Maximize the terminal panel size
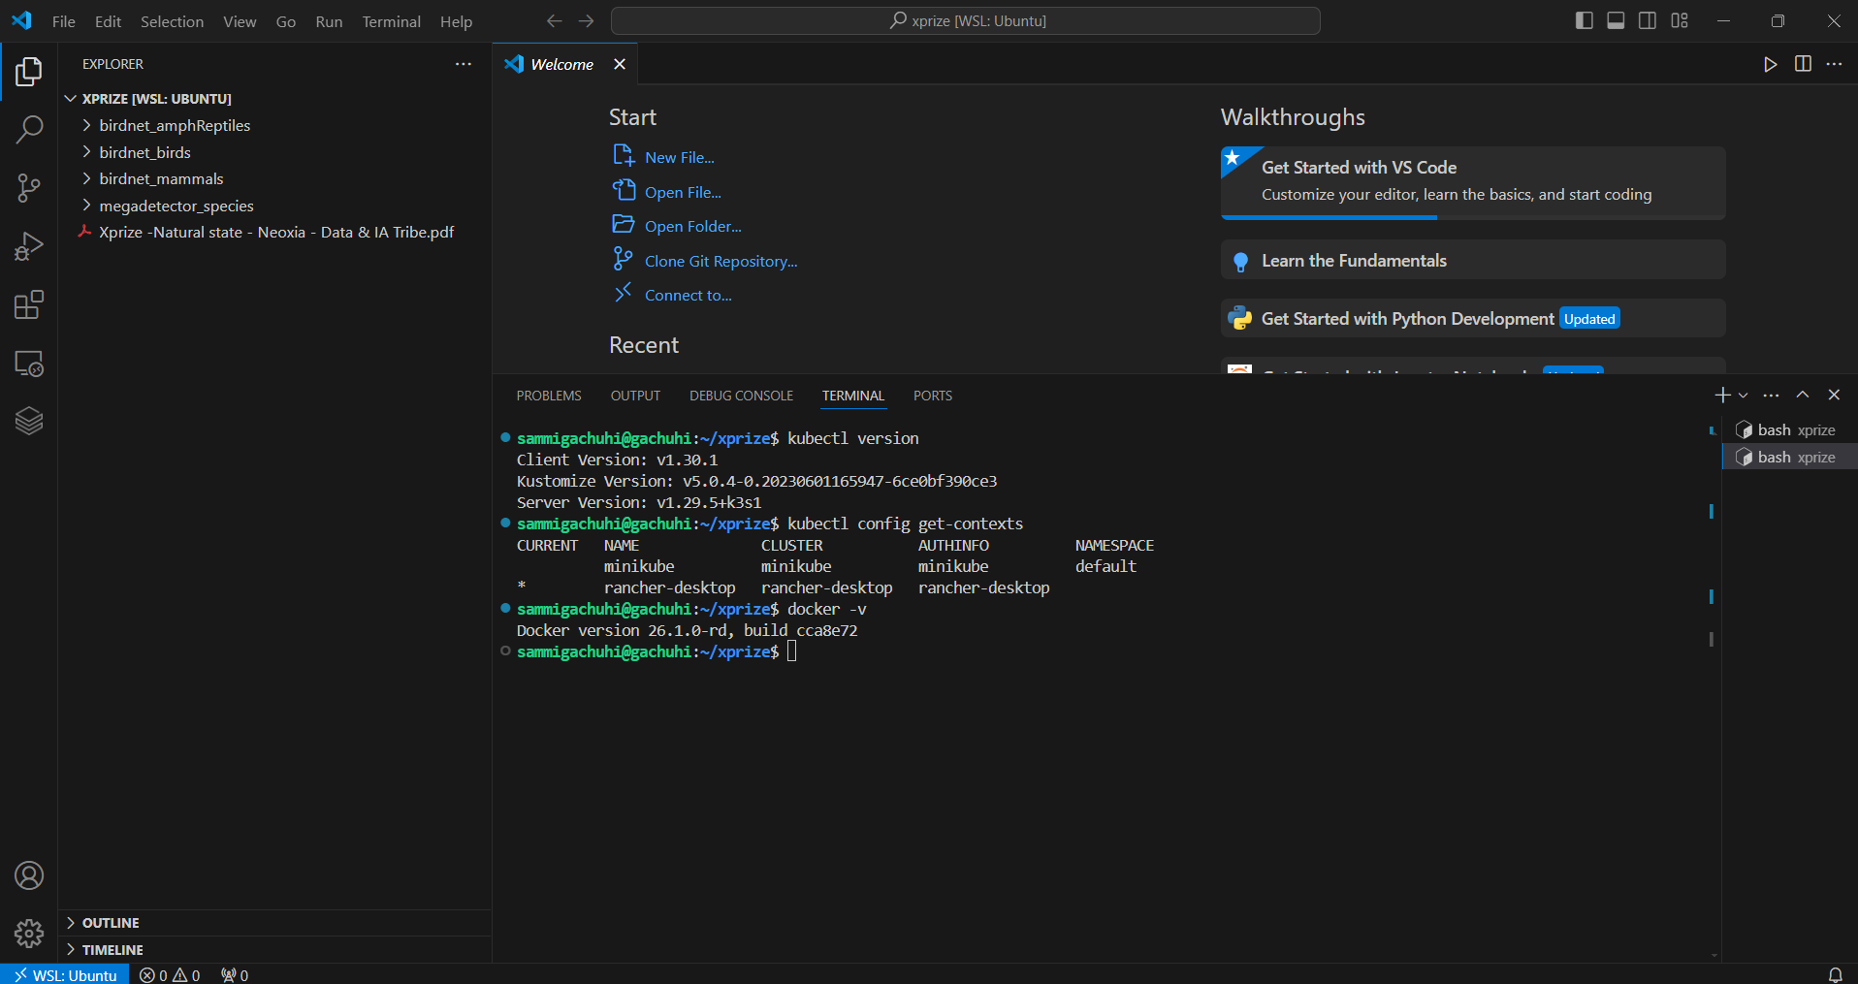1858x984 pixels. [1803, 395]
